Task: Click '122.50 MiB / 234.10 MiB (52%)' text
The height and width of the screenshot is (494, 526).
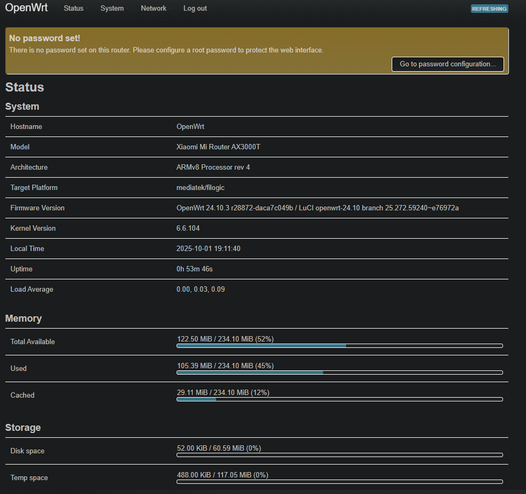Action: pyautogui.click(x=225, y=339)
